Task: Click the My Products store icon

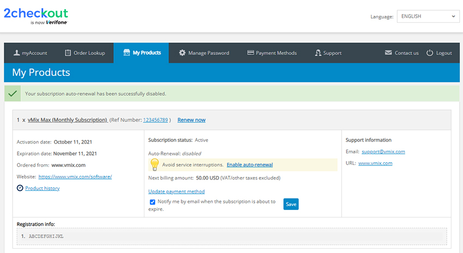Action: pyautogui.click(x=127, y=52)
